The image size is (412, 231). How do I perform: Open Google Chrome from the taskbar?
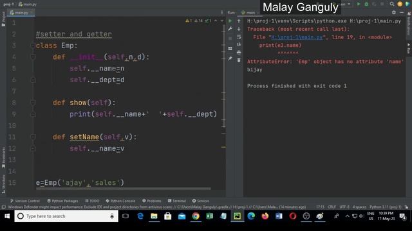196,216
